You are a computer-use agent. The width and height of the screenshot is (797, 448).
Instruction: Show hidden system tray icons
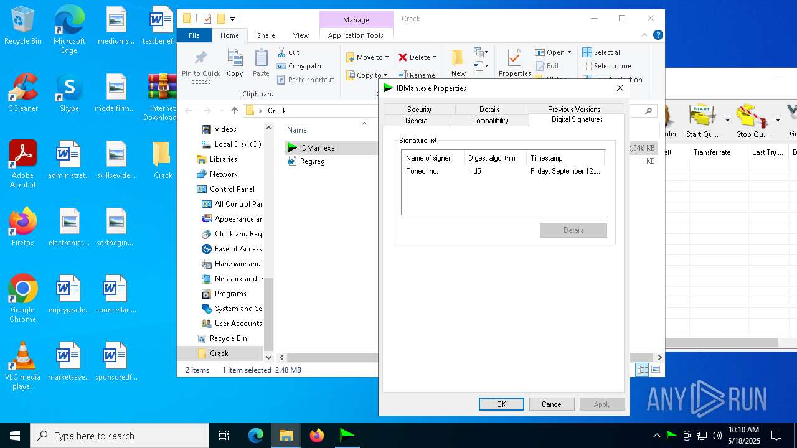[x=656, y=436]
